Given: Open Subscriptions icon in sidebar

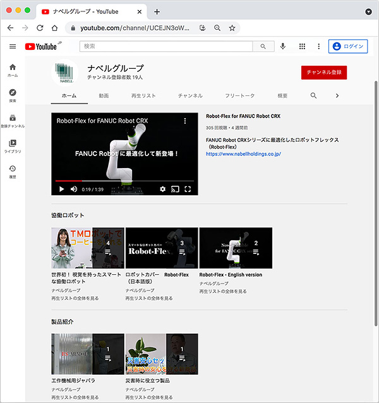Looking at the screenshot, I should 13,121.
